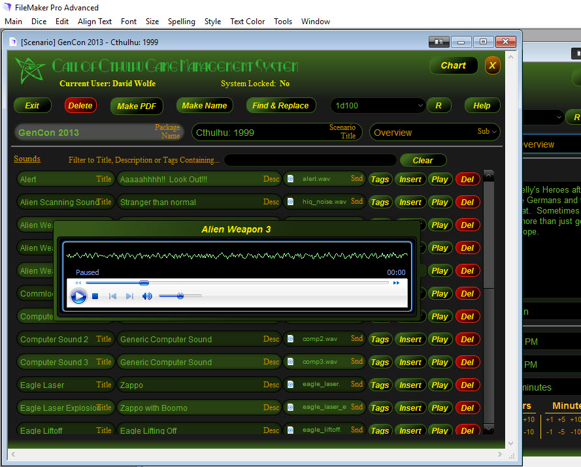Screen dimensions: 581x467
Task: Click the comp3.wav sound file icon
Action: pos(290,362)
